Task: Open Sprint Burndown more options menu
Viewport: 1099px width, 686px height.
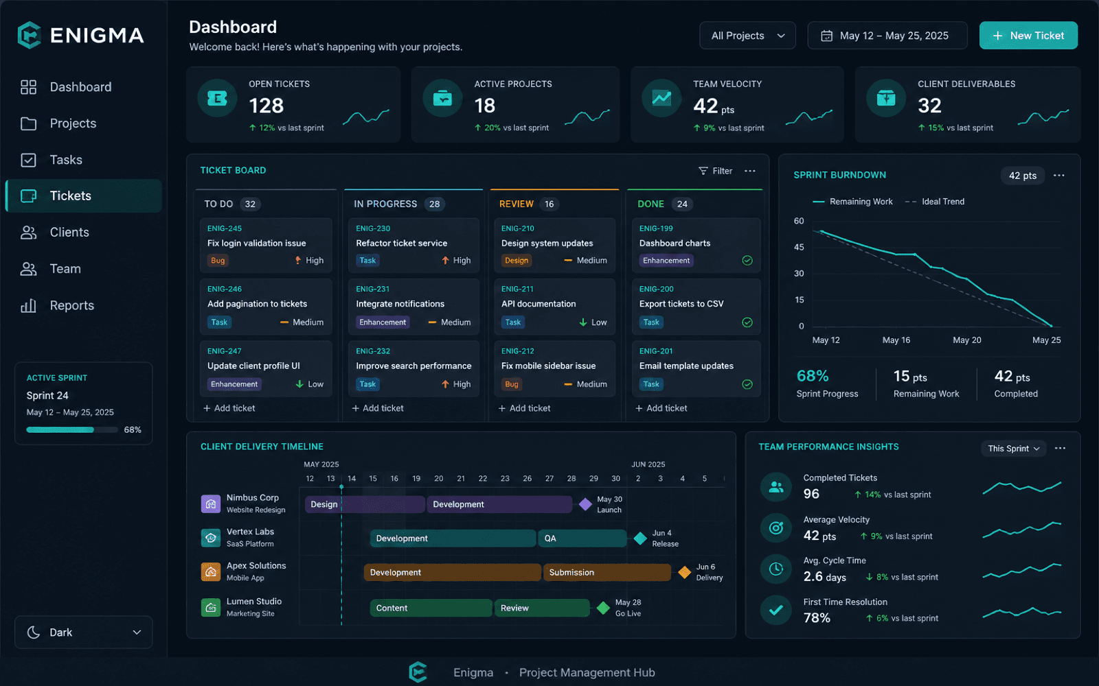Action: 1059,176
